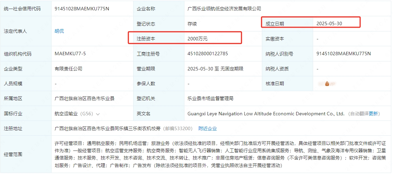This screenshot has height=174, width=393.
Task: Click the postal code (邮编533200) text
Action: [x=178, y=128]
